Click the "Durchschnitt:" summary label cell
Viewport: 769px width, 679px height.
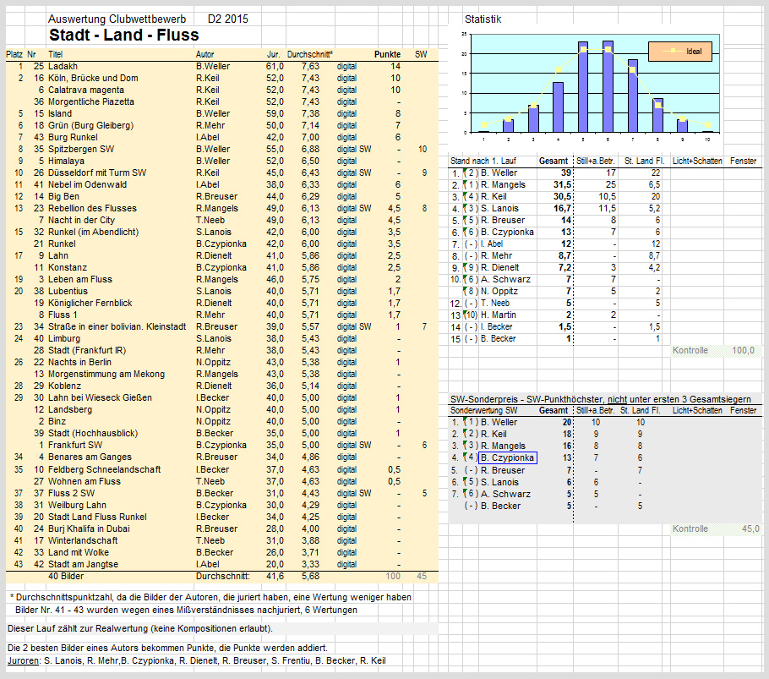pos(222,576)
